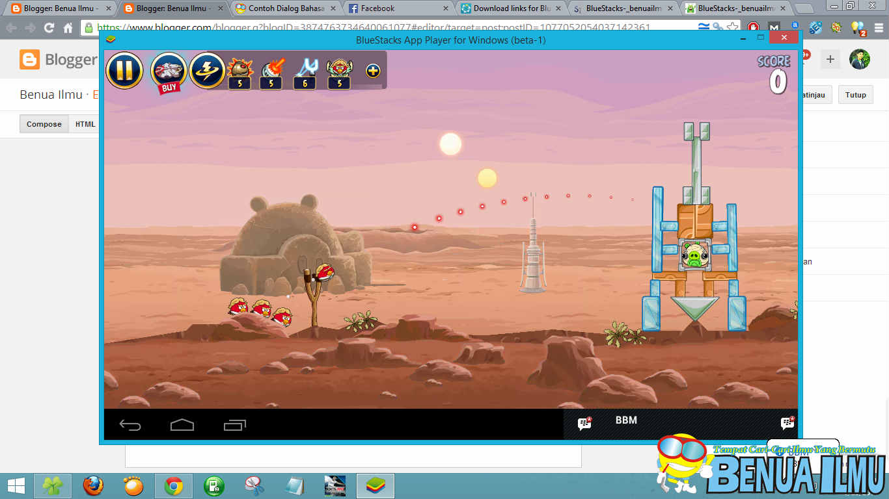Reload the page in Chrome
This screenshot has width=889, height=499.
click(49, 28)
